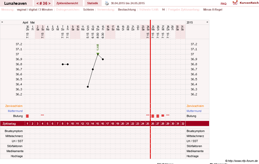Screen dimensions: 259x164
Task: Click the right Hochlage row label
Action: (192, 156)
